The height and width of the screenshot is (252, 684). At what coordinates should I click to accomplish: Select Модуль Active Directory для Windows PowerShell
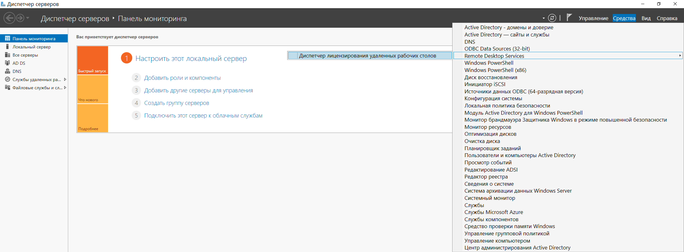click(523, 113)
